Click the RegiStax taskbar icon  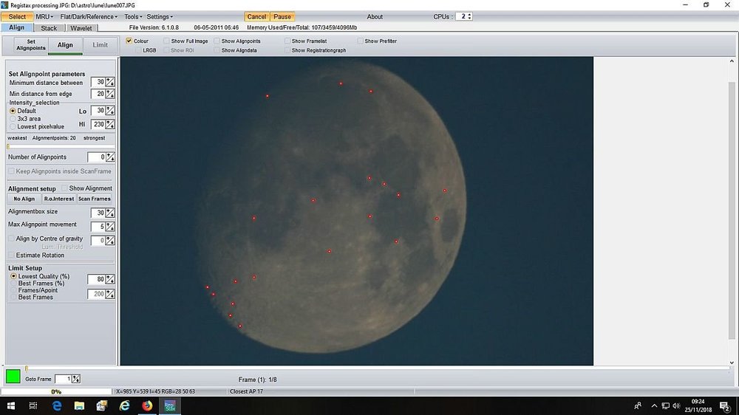[x=170, y=405]
